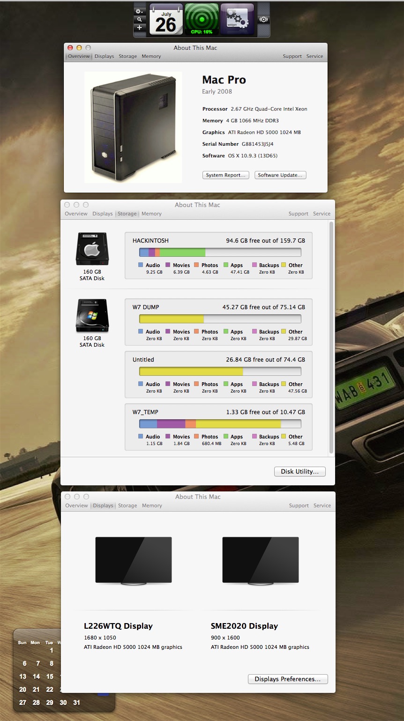Click the Windows logo SATA disk icon

(x=92, y=315)
